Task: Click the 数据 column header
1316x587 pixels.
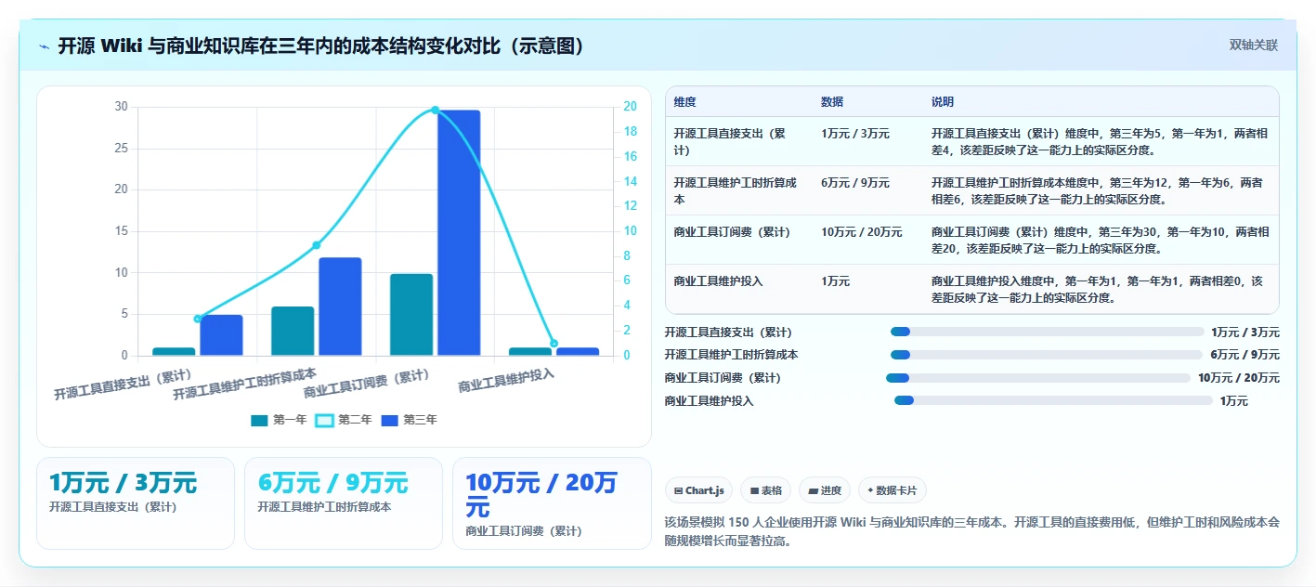Action: pyautogui.click(x=832, y=102)
